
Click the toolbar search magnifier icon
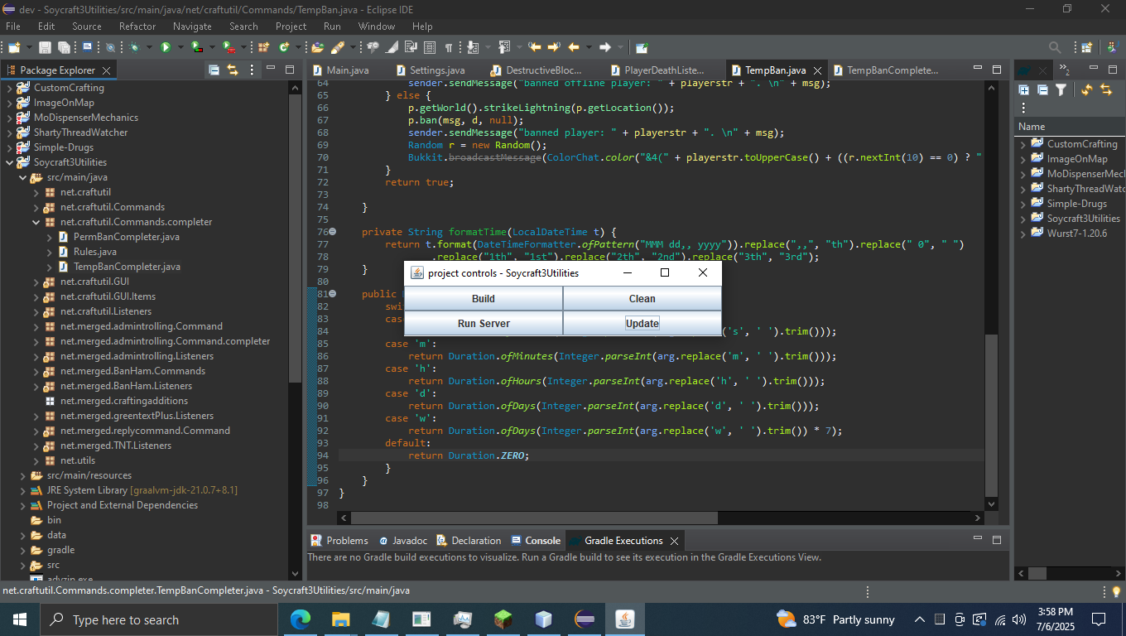(x=1055, y=47)
